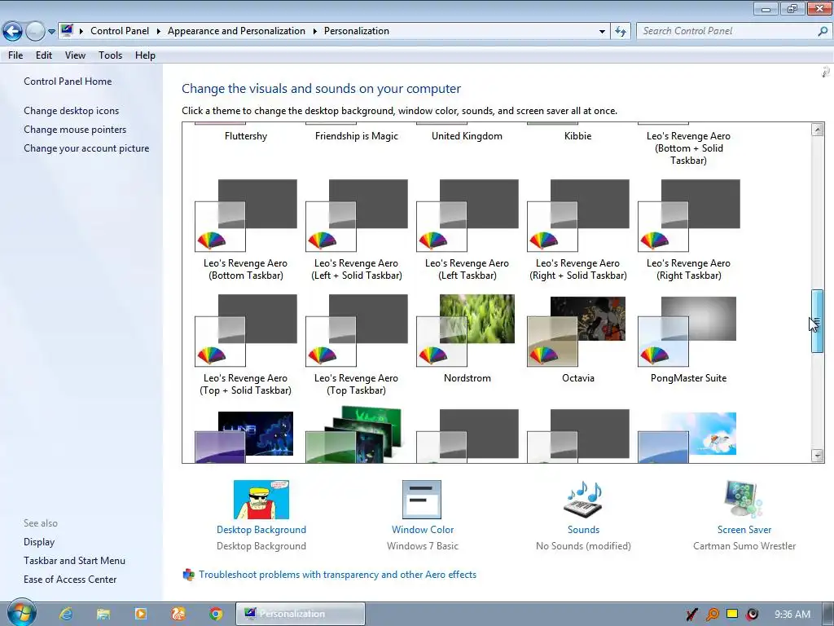Select the blue sky pony theme thumbnail
834x626 pixels.
pyautogui.click(x=687, y=437)
